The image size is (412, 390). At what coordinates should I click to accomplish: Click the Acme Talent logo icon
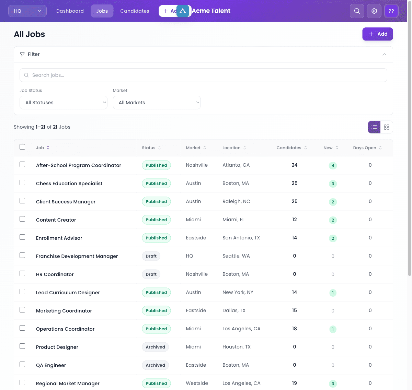183,11
